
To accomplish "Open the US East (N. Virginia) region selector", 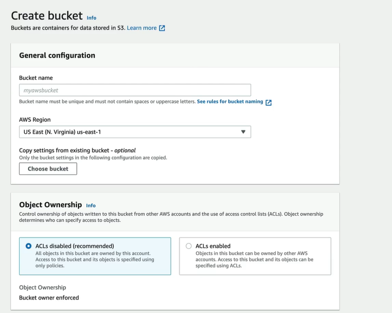I will coord(135,132).
